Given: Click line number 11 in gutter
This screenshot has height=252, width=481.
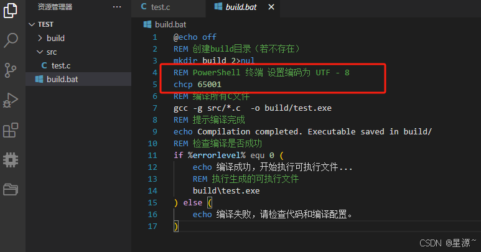Looking at the screenshot, I should [152, 155].
